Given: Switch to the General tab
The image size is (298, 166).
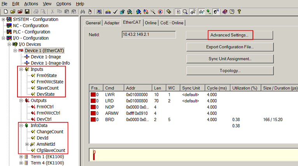Looking at the screenshot, I should tap(93, 23).
